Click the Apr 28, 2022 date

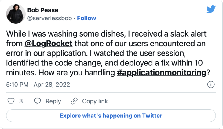(x=52, y=85)
